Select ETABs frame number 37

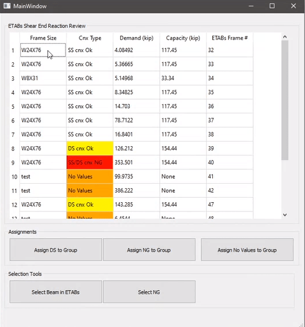coord(230,120)
